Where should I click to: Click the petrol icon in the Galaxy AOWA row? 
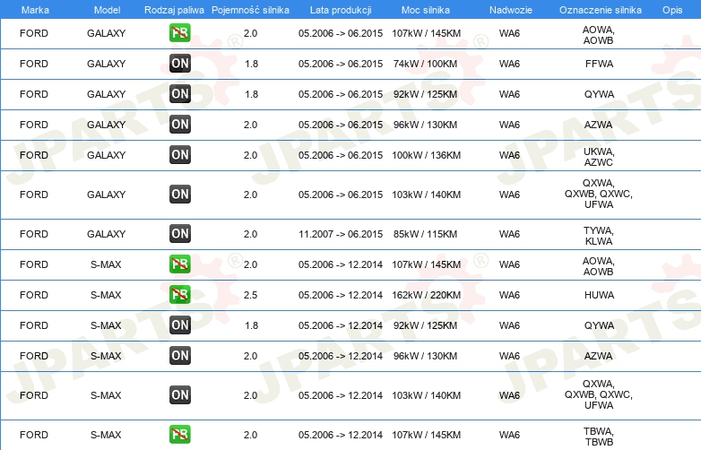[x=179, y=33]
